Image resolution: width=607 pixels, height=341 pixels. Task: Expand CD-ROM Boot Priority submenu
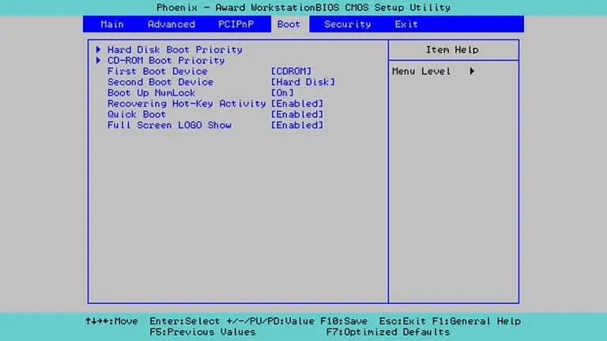[166, 61]
